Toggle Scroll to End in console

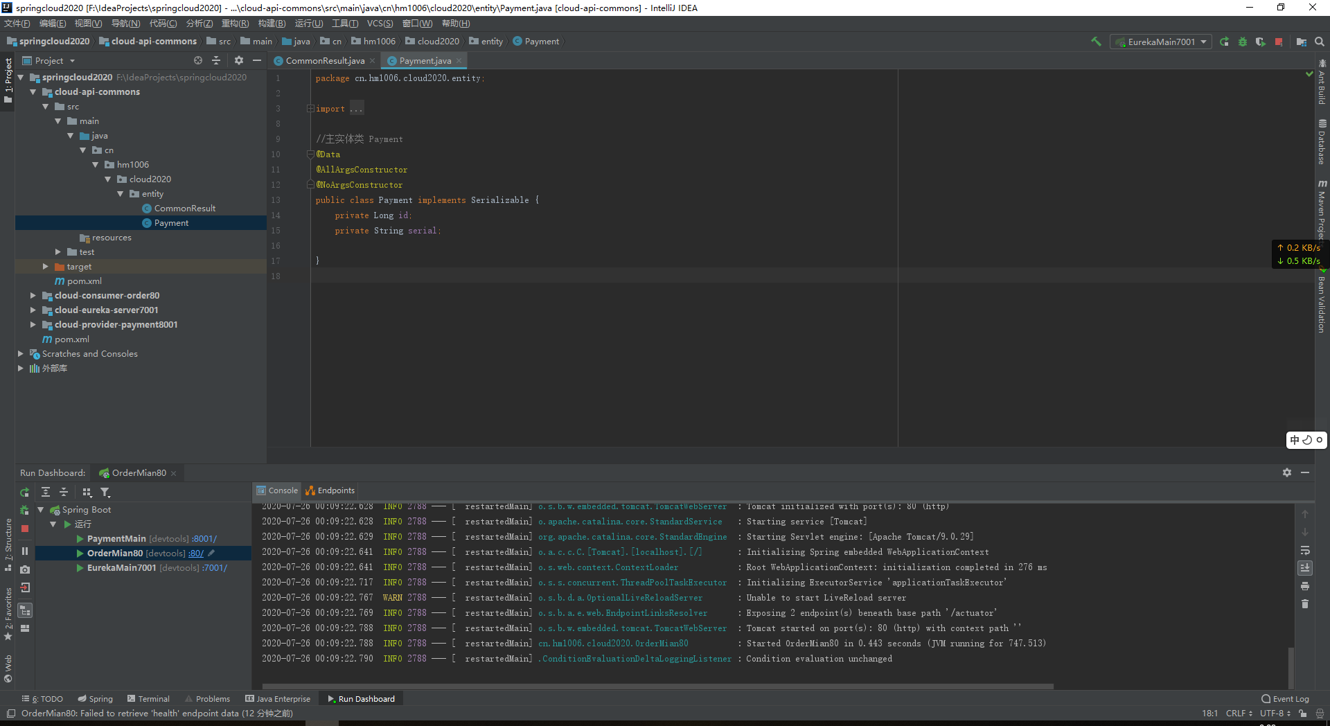click(1305, 568)
